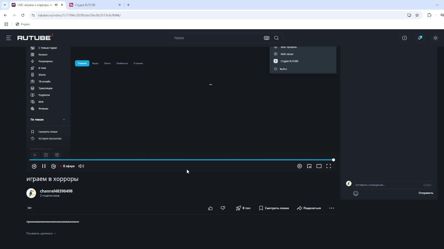The image size is (444, 249).
Task: Pause the live stream
Action: [44, 166]
